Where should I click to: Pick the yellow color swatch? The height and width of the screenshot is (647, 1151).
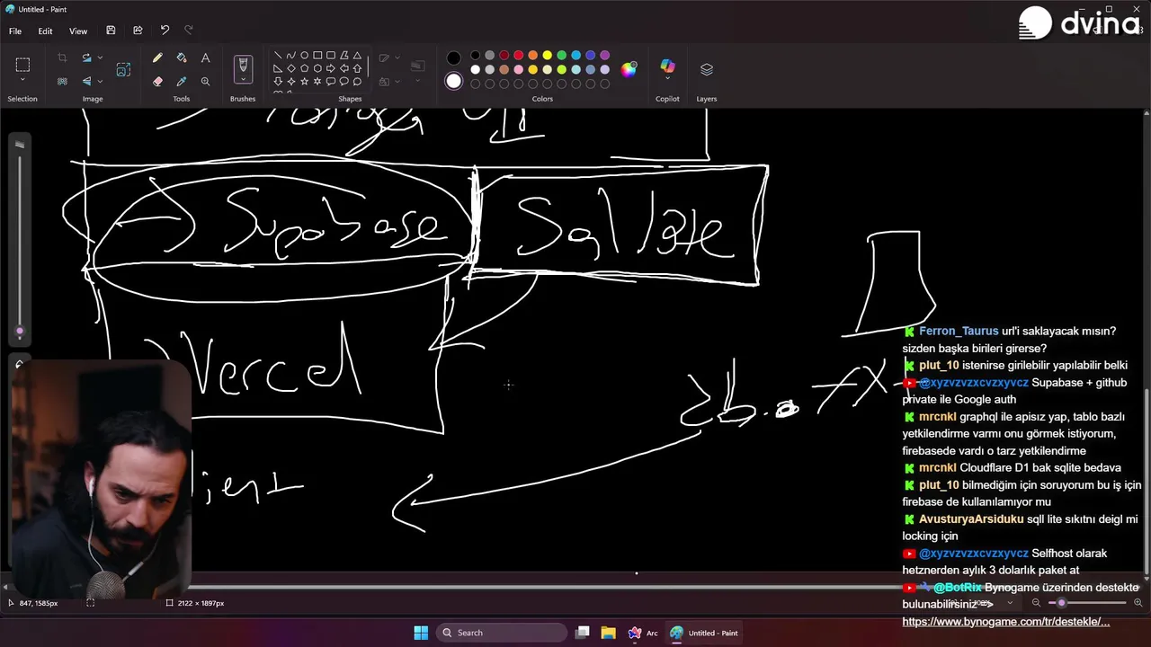[x=548, y=56]
